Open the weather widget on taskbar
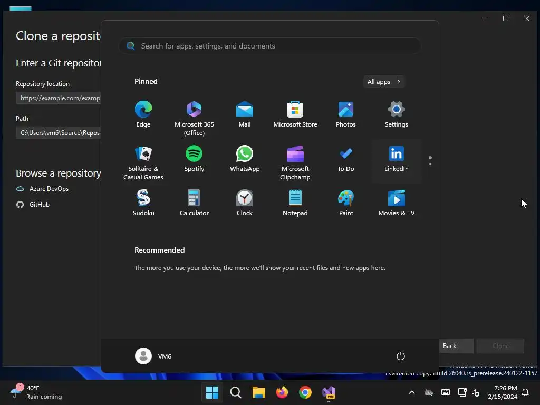Image resolution: width=540 pixels, height=405 pixels. pos(36,392)
